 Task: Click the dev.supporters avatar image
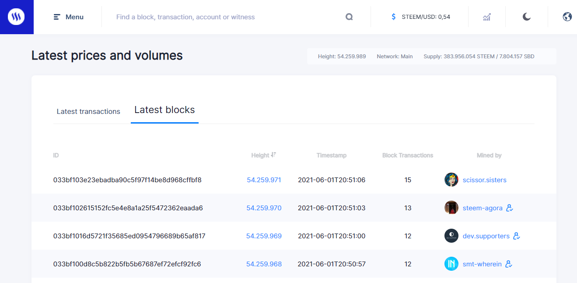pos(451,236)
